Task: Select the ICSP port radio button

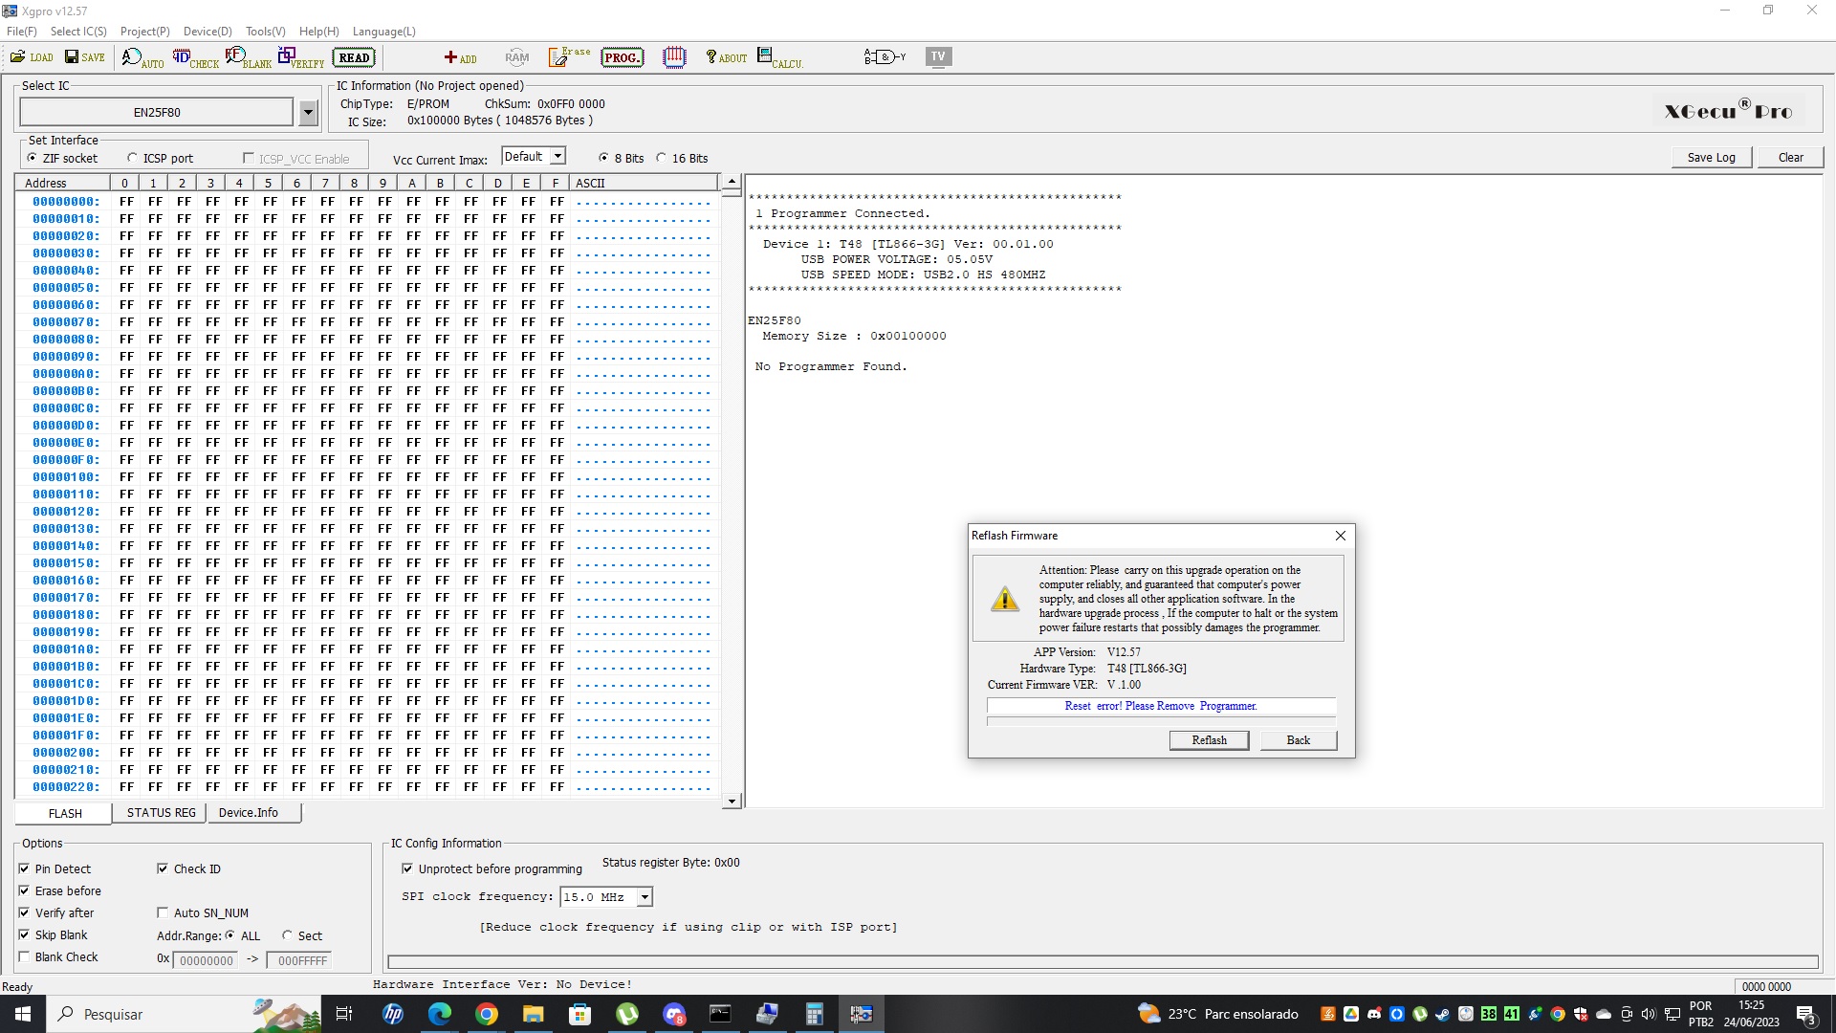Action: 133,159
